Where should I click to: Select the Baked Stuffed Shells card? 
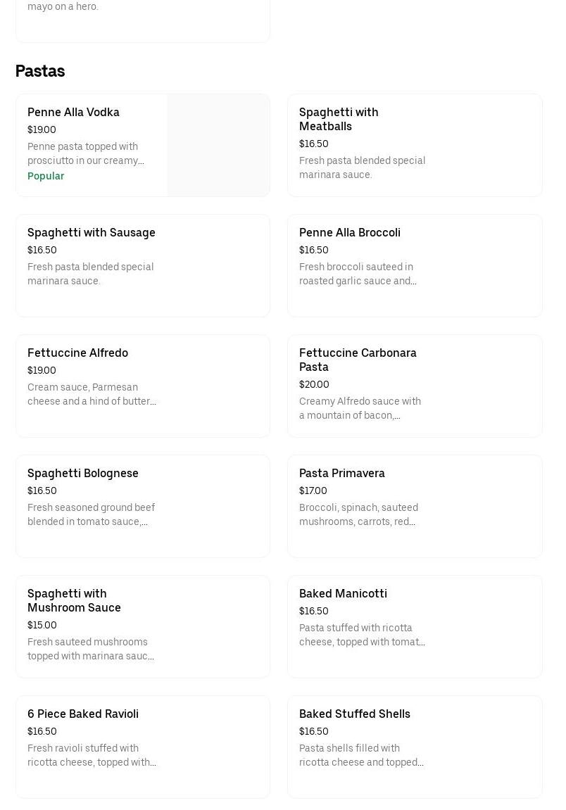(415, 747)
